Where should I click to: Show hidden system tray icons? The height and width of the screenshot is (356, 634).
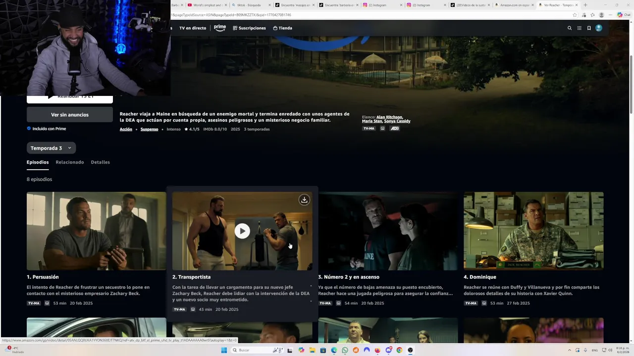coord(570,350)
